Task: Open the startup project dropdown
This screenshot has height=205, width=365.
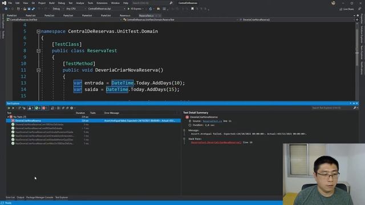Action: point(107,9)
